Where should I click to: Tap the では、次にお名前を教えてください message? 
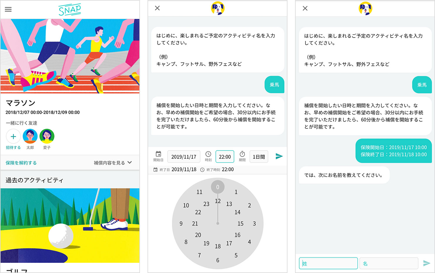(x=344, y=175)
